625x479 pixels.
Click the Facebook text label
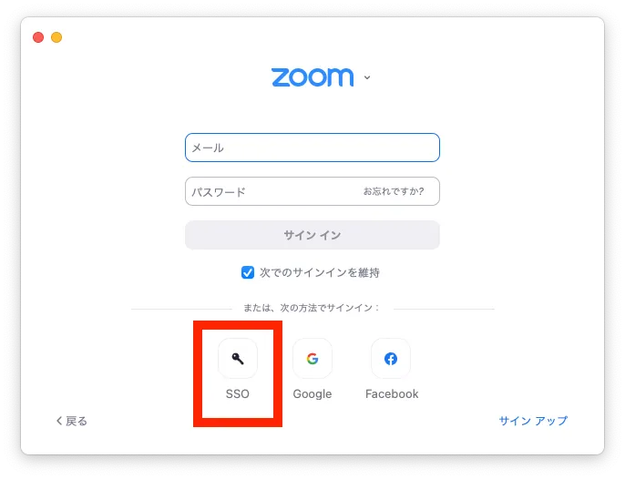[392, 393]
